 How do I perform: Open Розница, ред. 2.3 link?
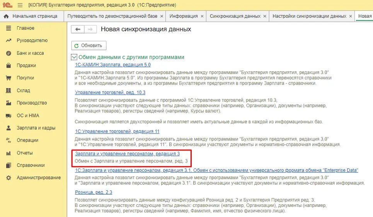pos(94,192)
